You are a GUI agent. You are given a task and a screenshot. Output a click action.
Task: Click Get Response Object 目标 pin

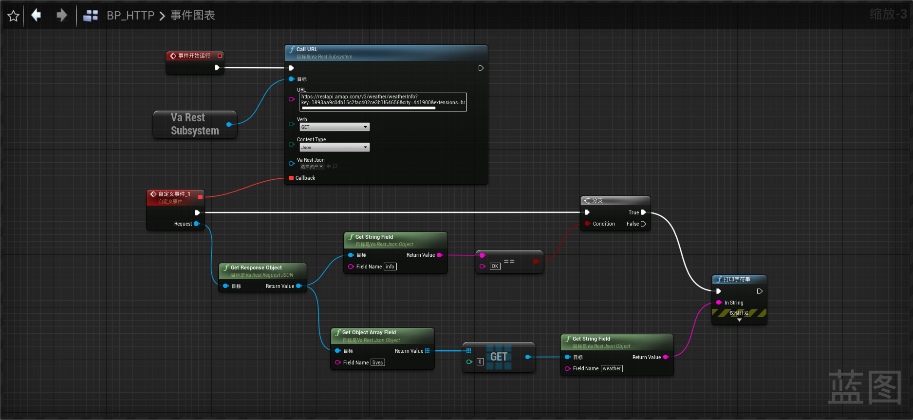pos(226,286)
